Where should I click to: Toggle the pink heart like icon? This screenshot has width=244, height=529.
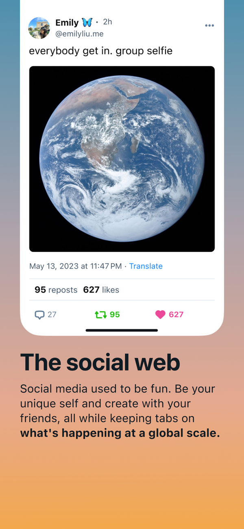click(x=160, y=315)
